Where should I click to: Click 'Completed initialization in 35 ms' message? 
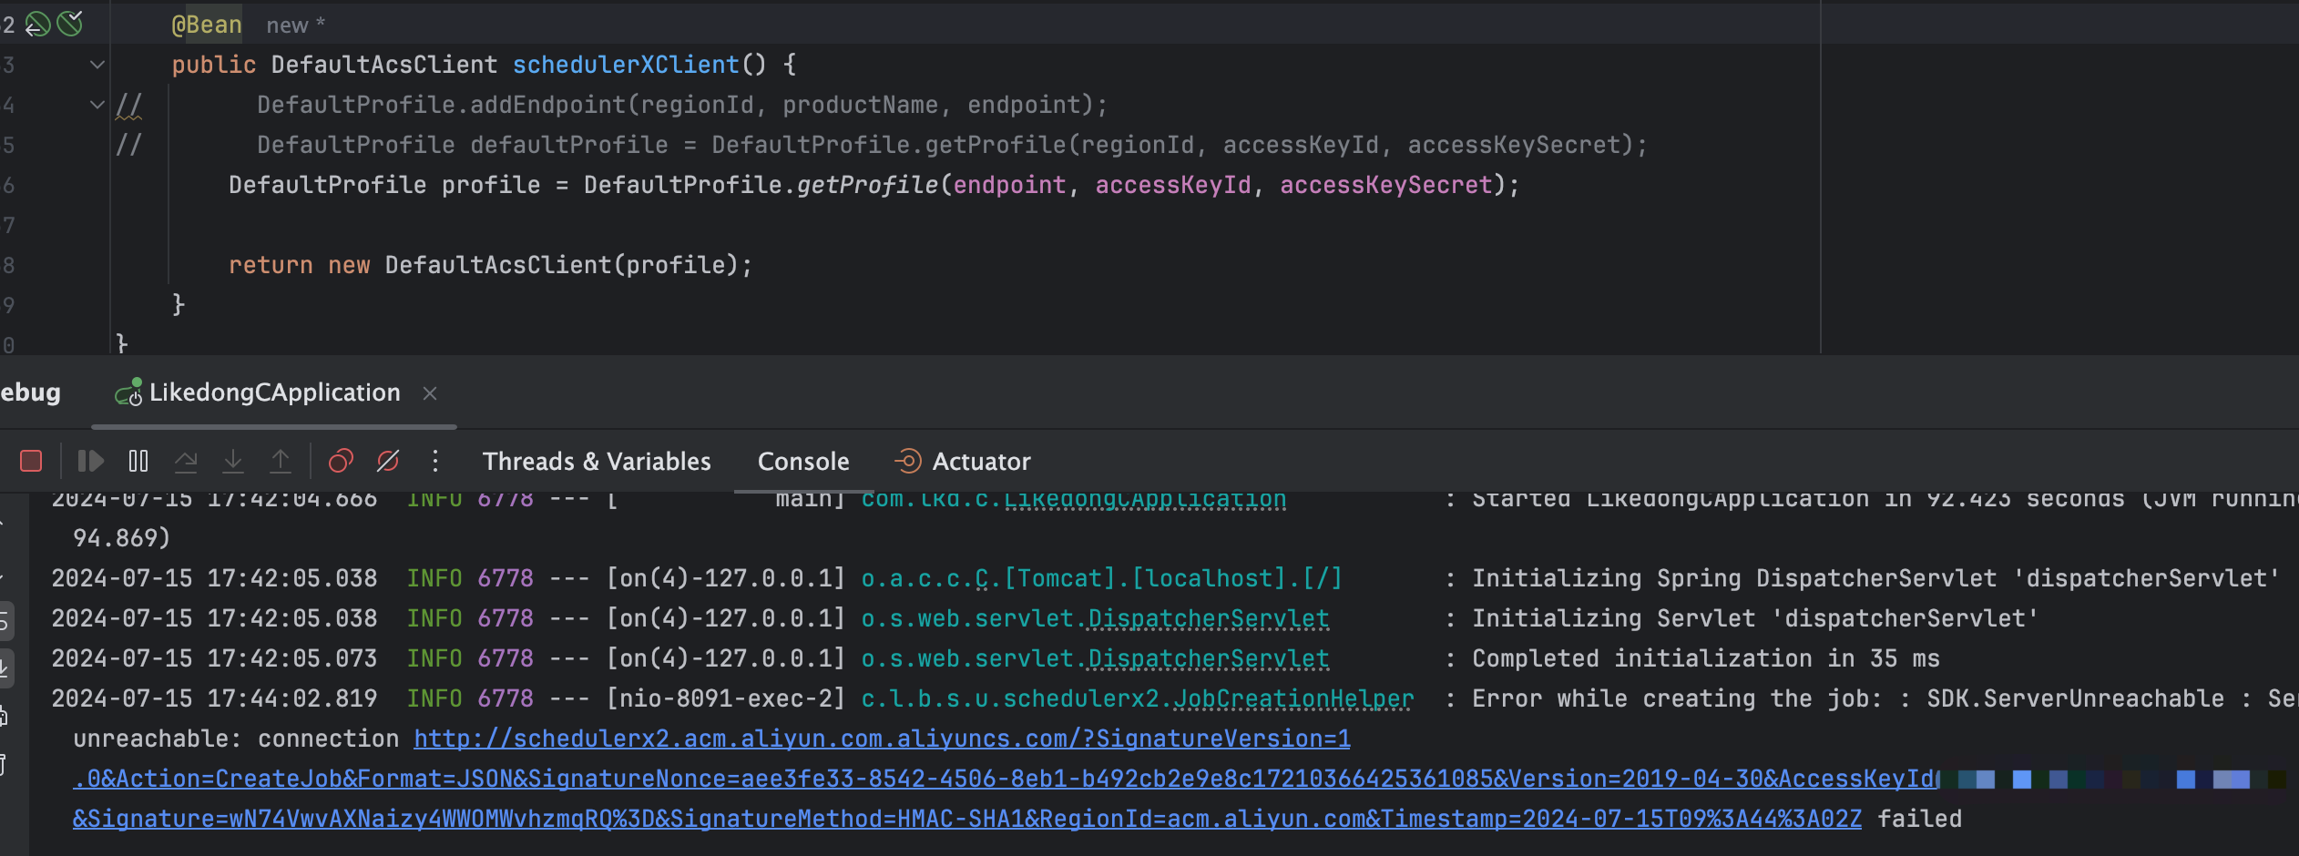[1706, 658]
